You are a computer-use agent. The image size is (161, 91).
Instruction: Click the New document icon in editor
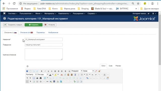click(x=30, y=71)
